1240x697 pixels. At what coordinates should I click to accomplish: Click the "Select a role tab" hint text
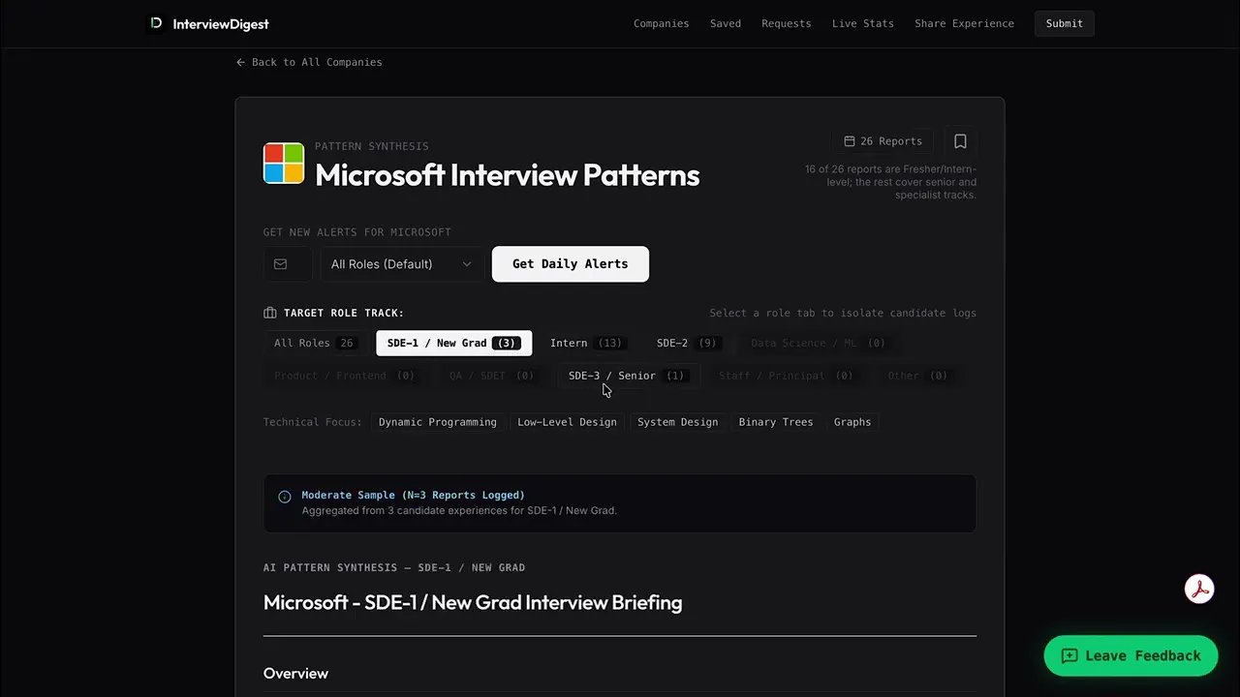pyautogui.click(x=843, y=313)
